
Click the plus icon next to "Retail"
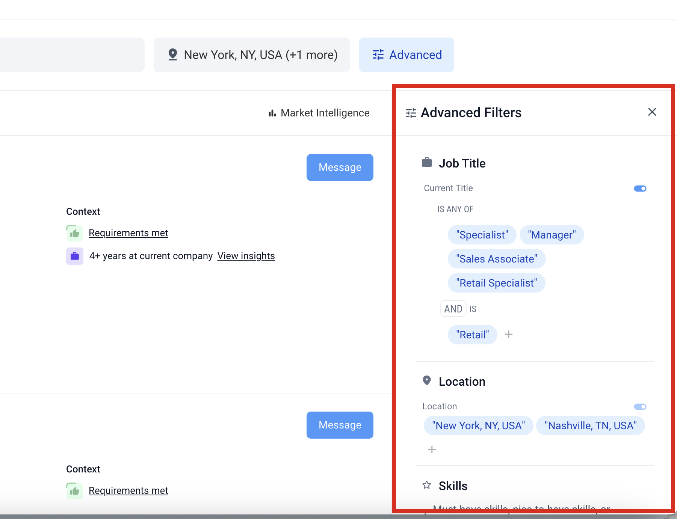[x=508, y=334]
